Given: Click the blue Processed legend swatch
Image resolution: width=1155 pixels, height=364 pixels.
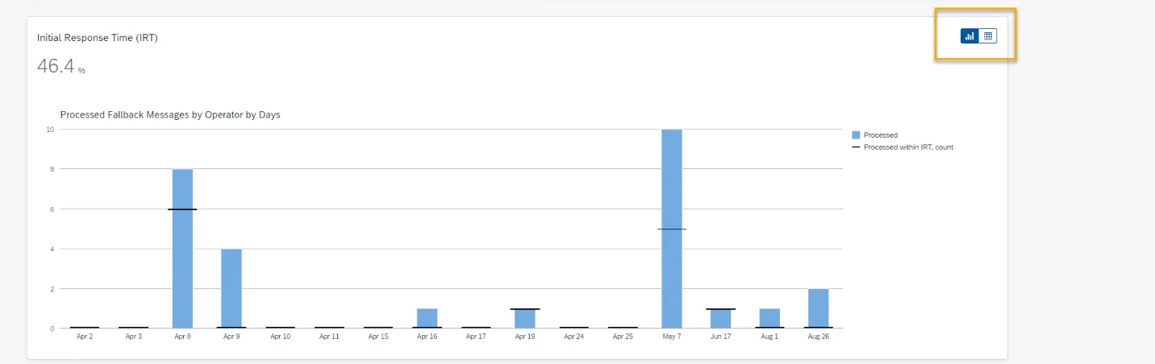Looking at the screenshot, I should point(856,135).
